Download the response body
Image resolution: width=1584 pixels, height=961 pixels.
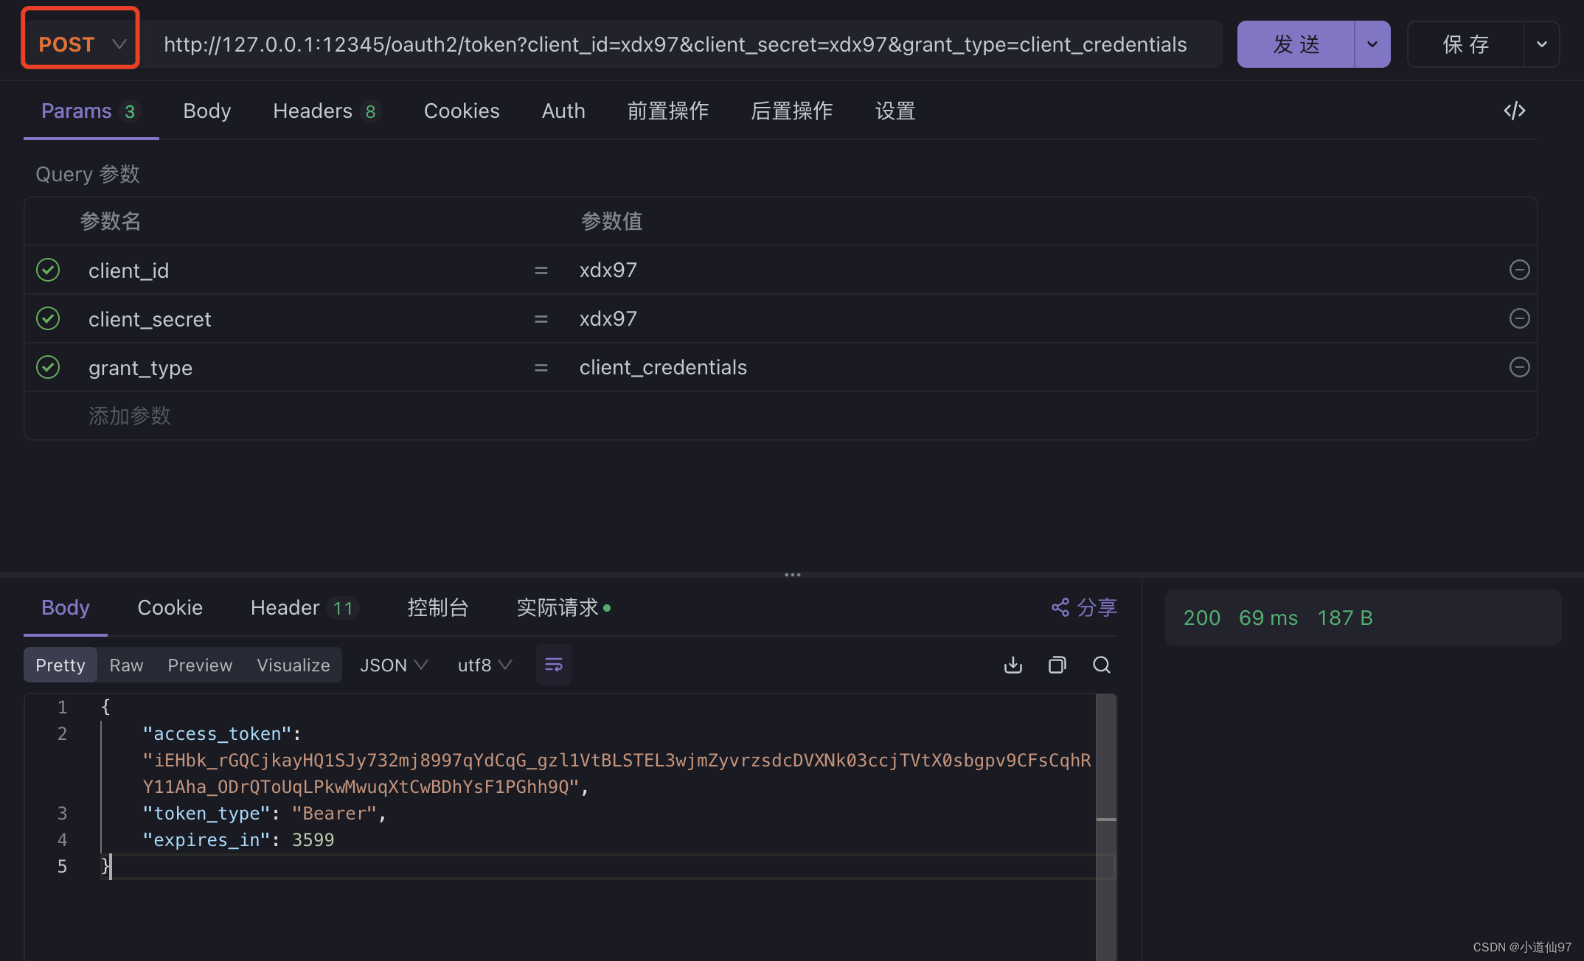coord(1013,665)
